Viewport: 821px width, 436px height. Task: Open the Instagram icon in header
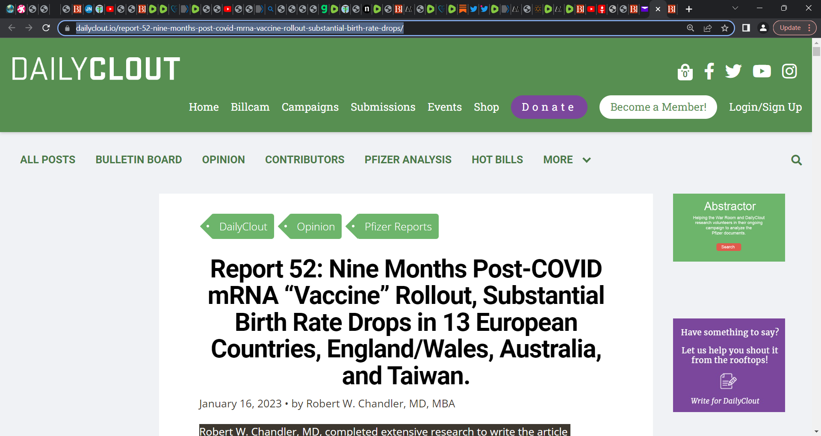(789, 71)
